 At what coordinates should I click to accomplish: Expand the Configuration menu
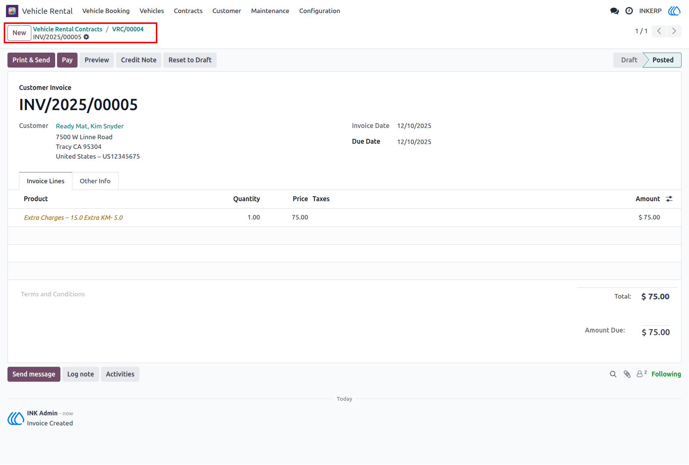pos(320,11)
